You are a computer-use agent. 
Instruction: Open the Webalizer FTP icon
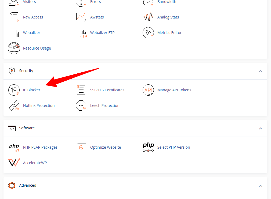click(82, 33)
